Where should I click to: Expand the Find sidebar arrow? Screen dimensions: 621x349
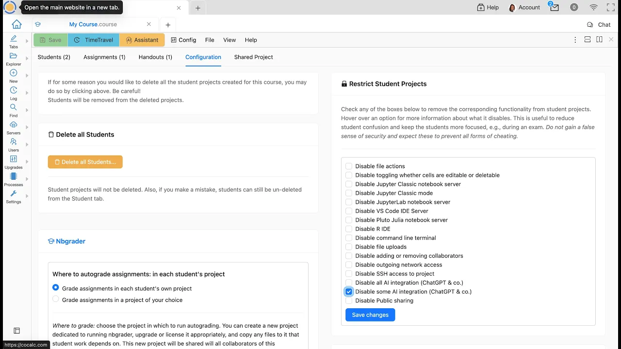click(27, 110)
